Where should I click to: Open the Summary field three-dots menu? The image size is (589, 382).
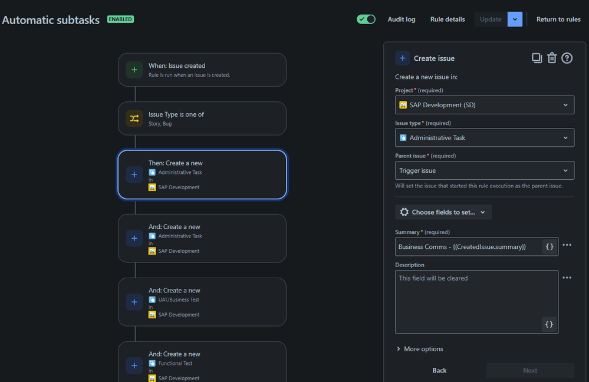pyautogui.click(x=567, y=245)
